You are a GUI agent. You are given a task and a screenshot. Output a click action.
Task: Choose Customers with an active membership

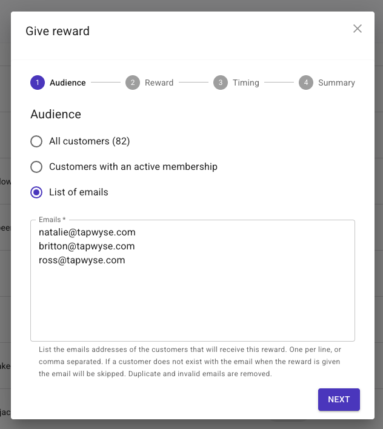(37, 167)
